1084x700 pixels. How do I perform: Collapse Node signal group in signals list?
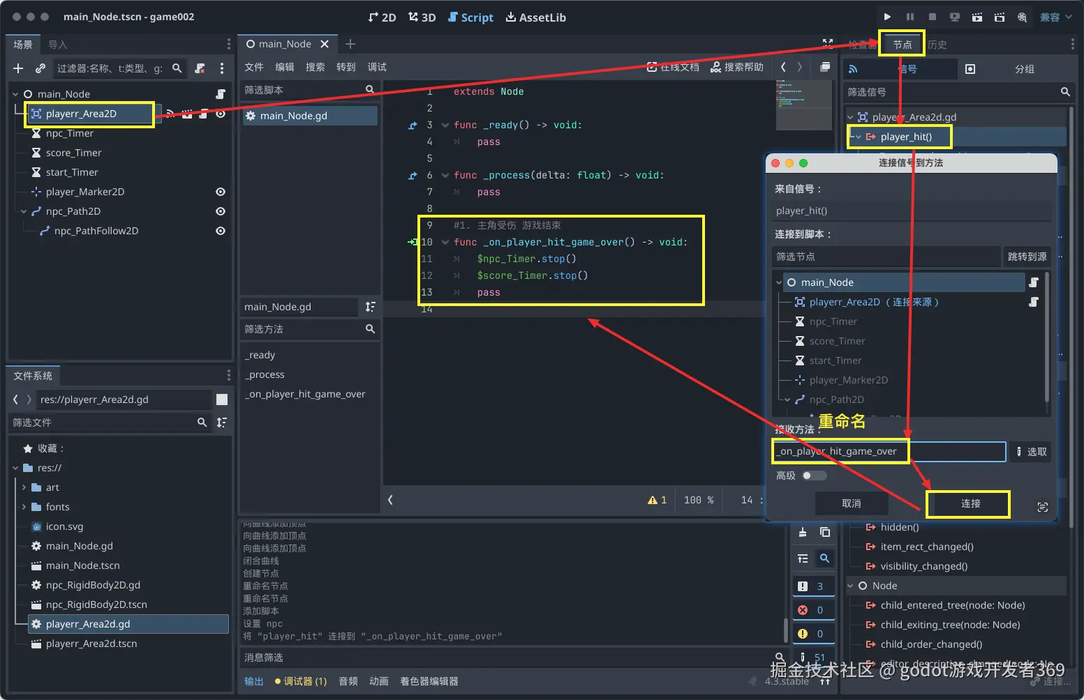850,586
